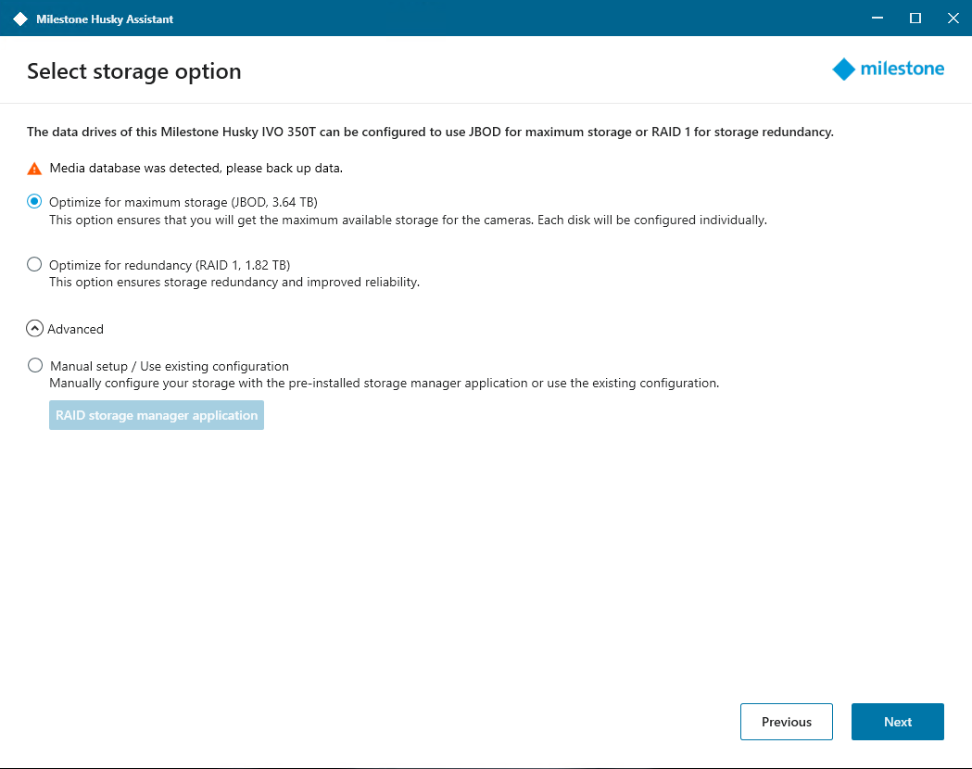Image resolution: width=972 pixels, height=769 pixels.
Task: Select the JBOD maximum storage radio button
Action: tap(34, 201)
